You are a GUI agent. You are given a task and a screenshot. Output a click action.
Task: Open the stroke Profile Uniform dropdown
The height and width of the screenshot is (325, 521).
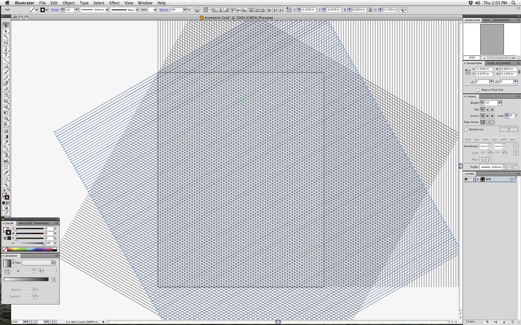coord(504,167)
